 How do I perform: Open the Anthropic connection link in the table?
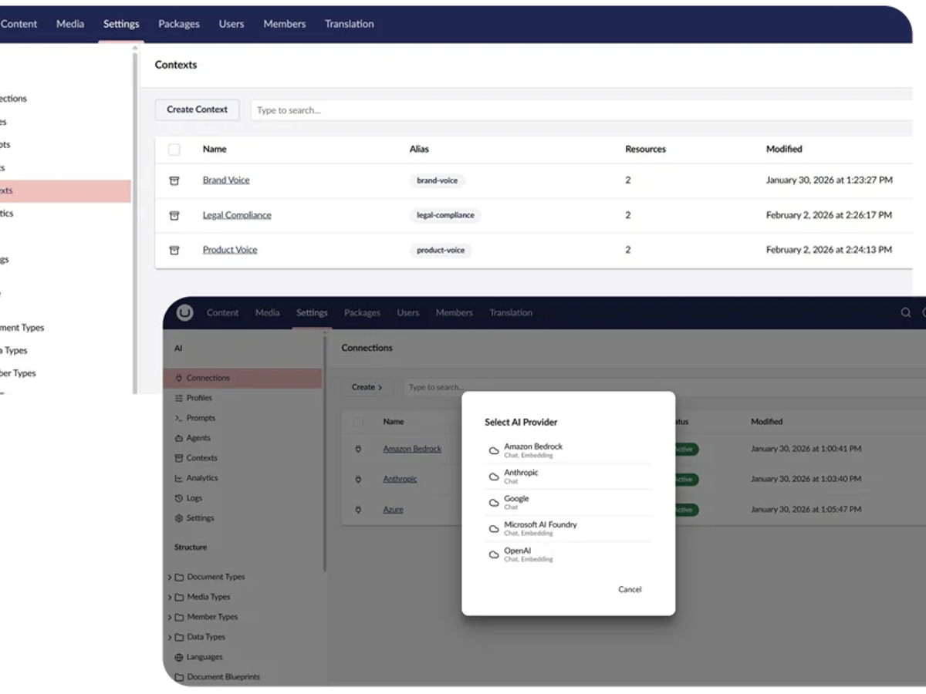tap(400, 479)
